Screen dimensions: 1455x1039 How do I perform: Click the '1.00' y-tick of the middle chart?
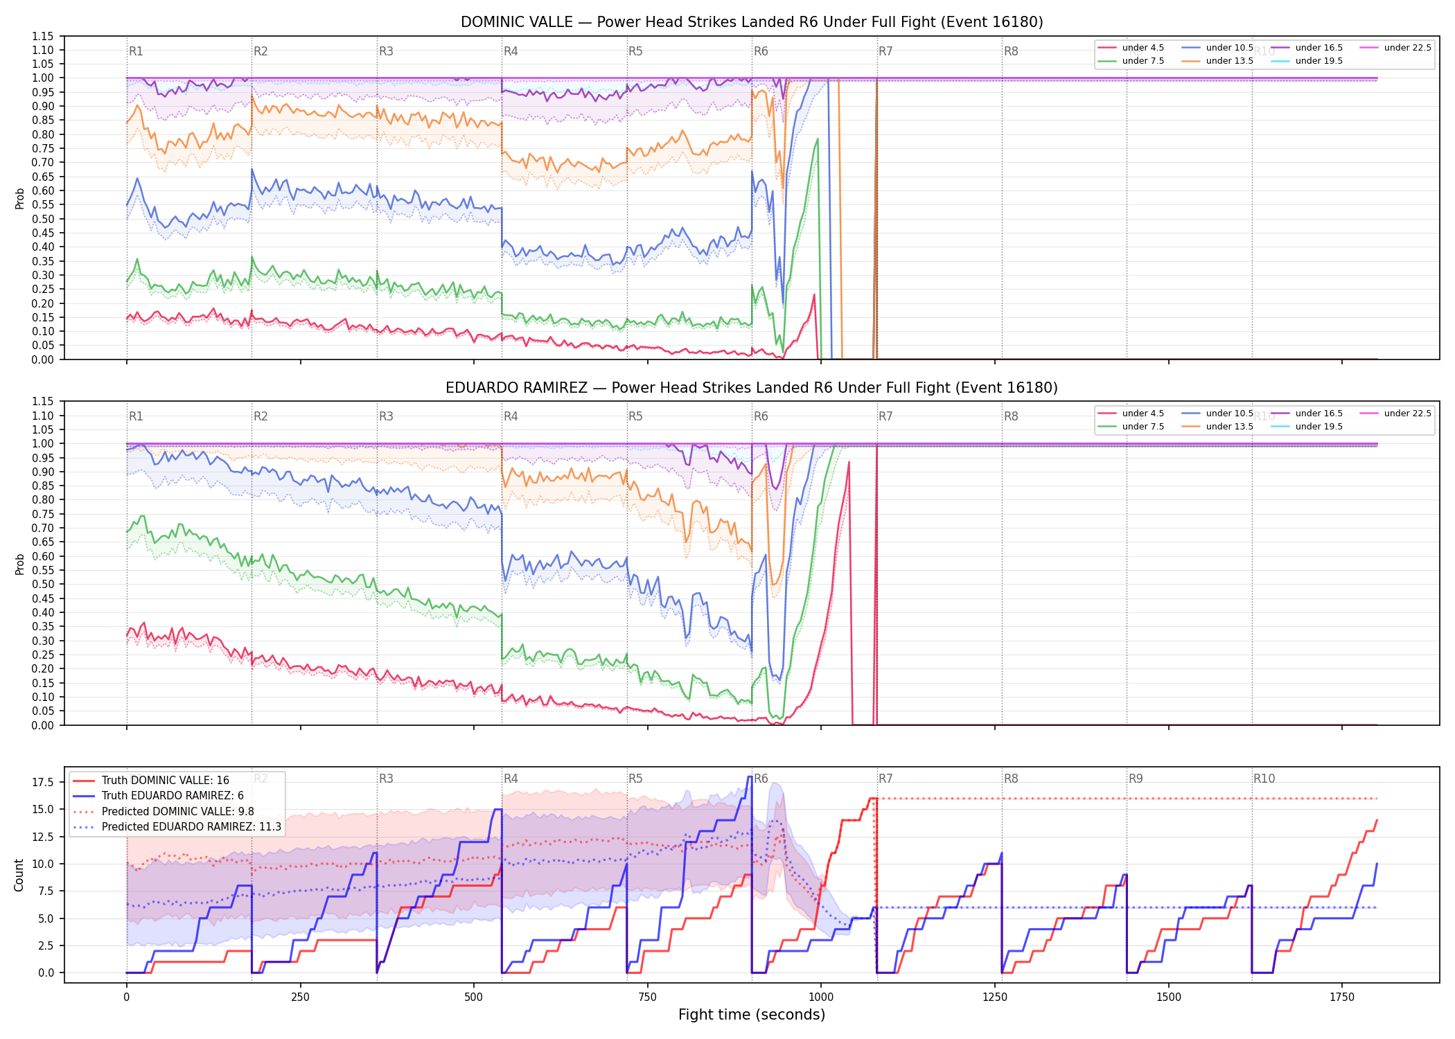[43, 444]
